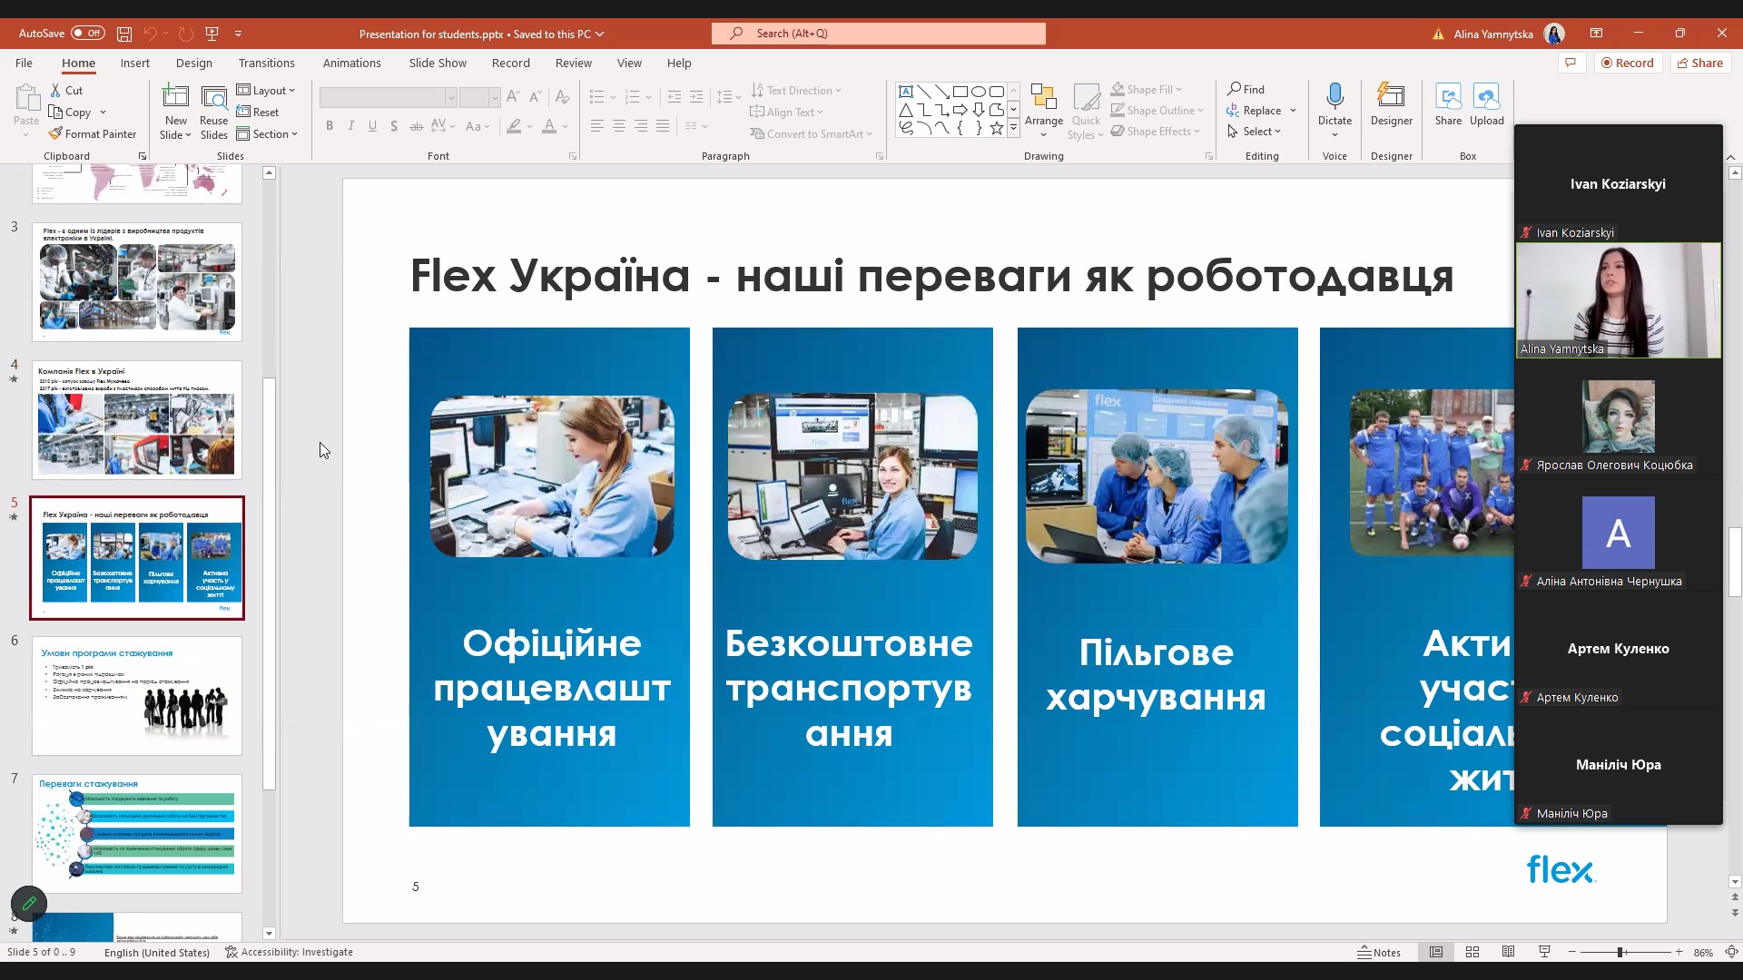
Task: Start Slide Show from status bar icon
Action: pyautogui.click(x=1544, y=952)
